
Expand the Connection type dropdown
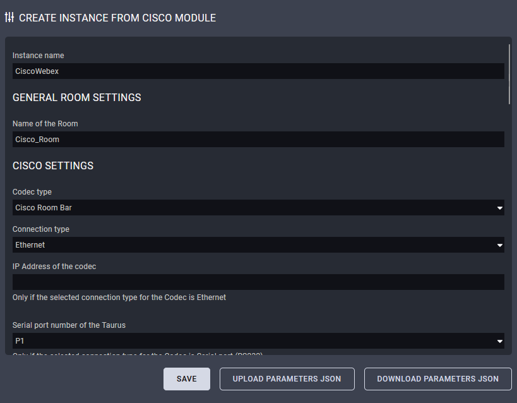coord(258,245)
